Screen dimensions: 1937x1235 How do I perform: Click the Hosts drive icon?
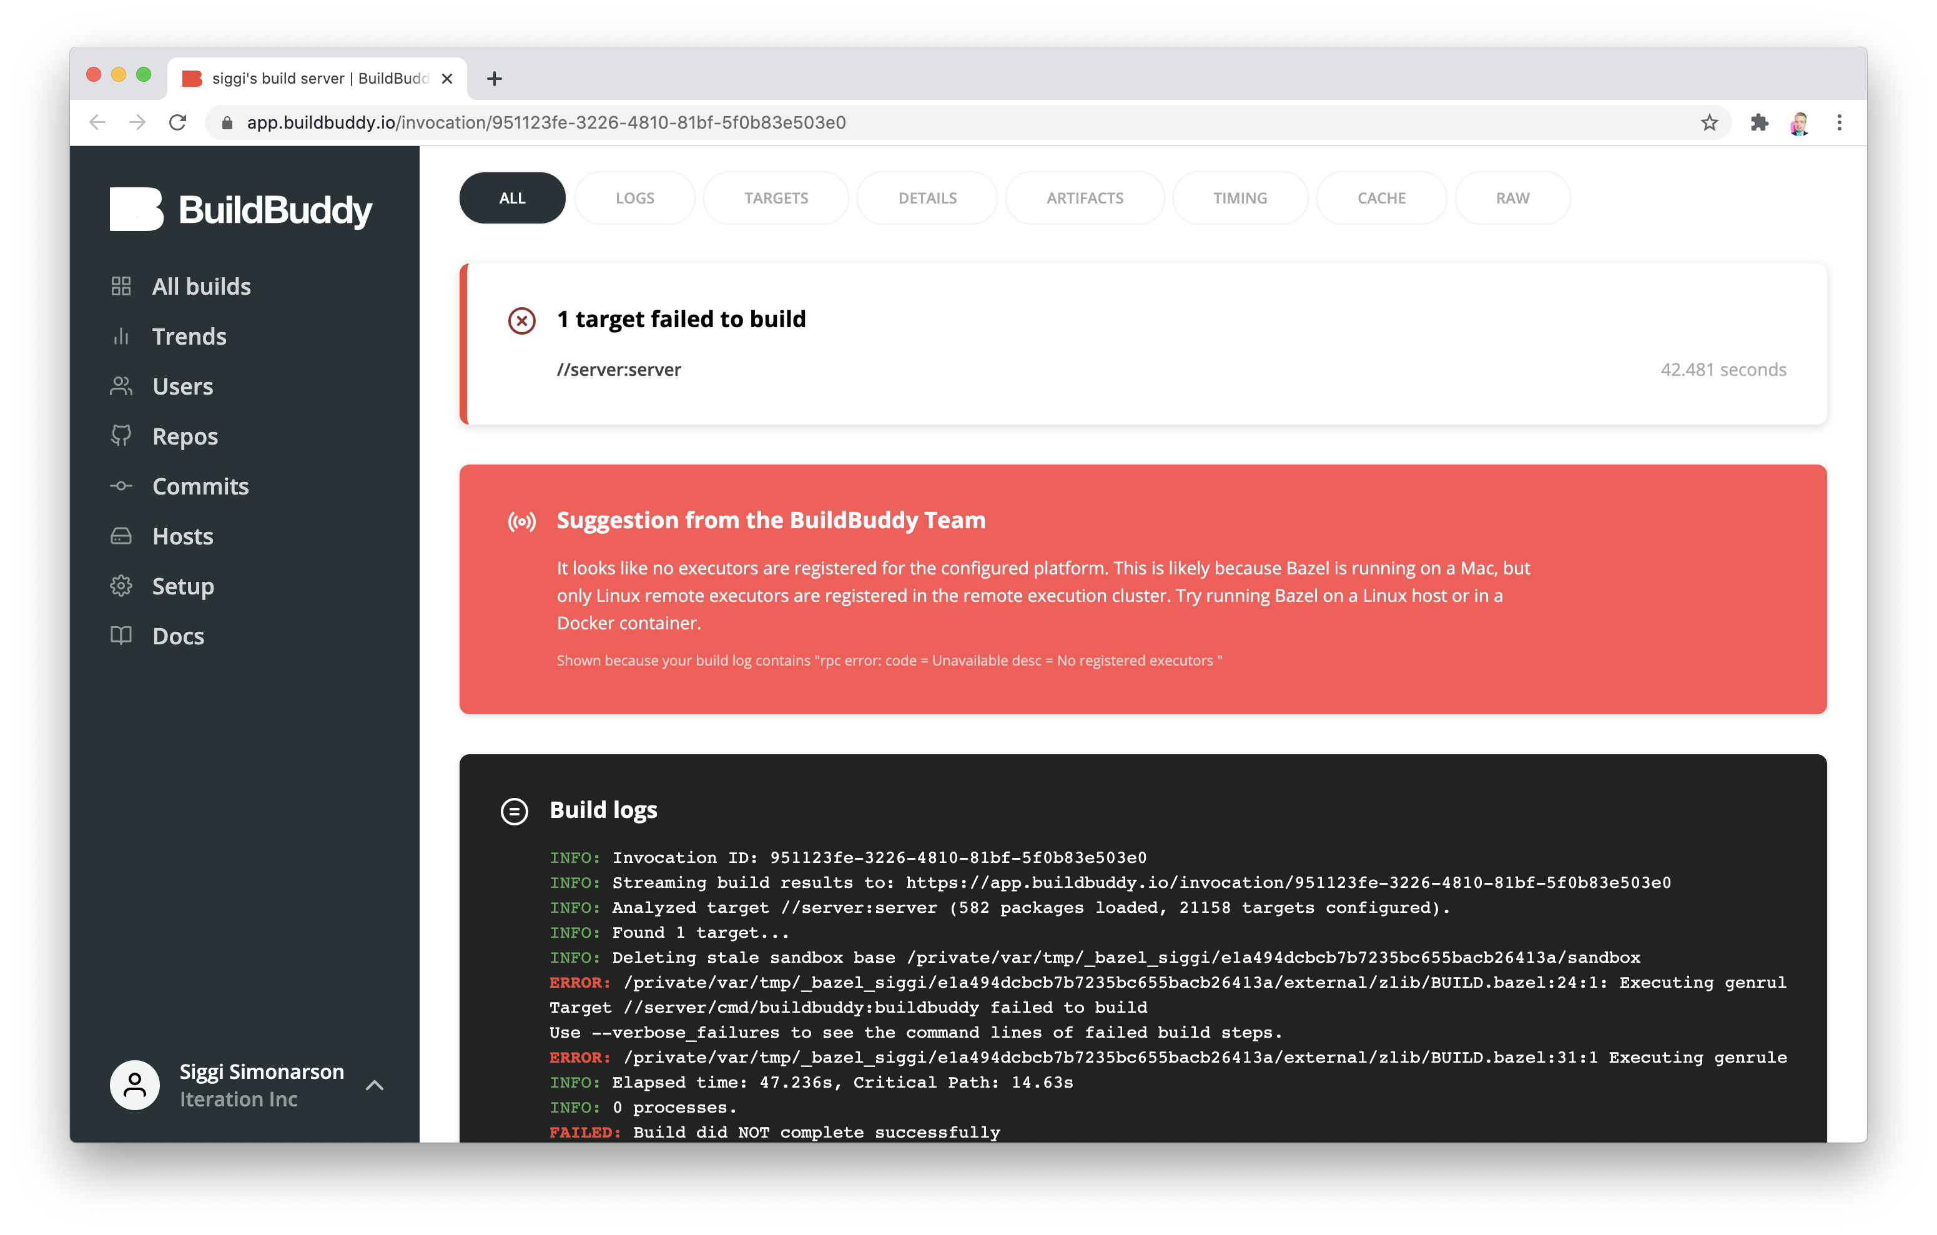pyautogui.click(x=121, y=536)
